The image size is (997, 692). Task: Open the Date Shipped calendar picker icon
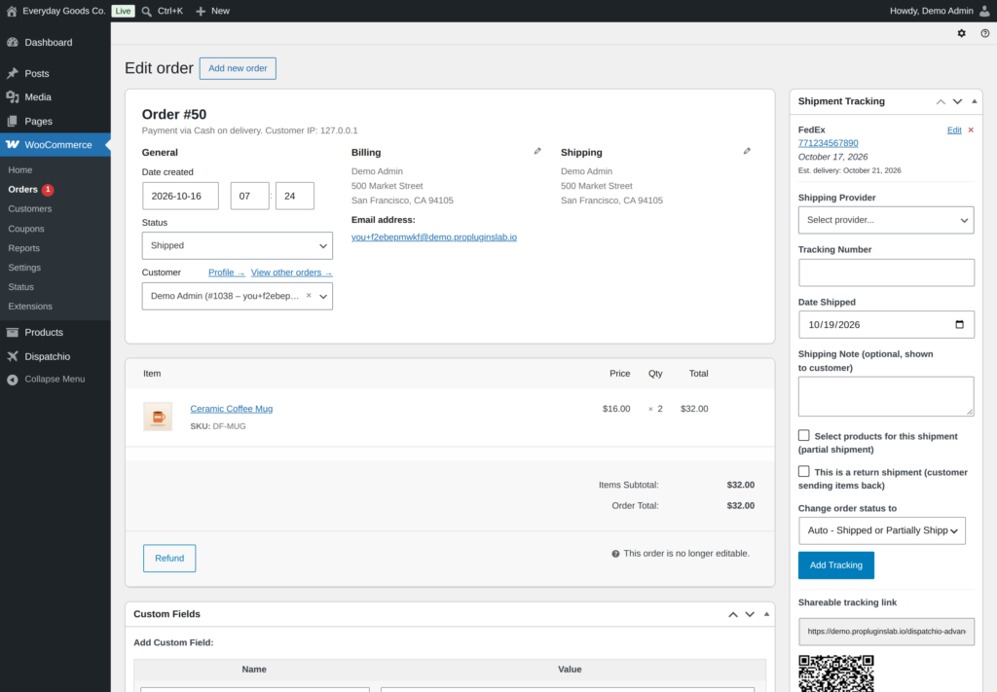(x=959, y=324)
